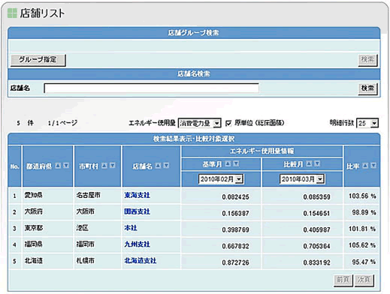This screenshot has width=390, height=294.
Task: Toggle 原単位(総床面積) checkbox
Action: (x=228, y=123)
